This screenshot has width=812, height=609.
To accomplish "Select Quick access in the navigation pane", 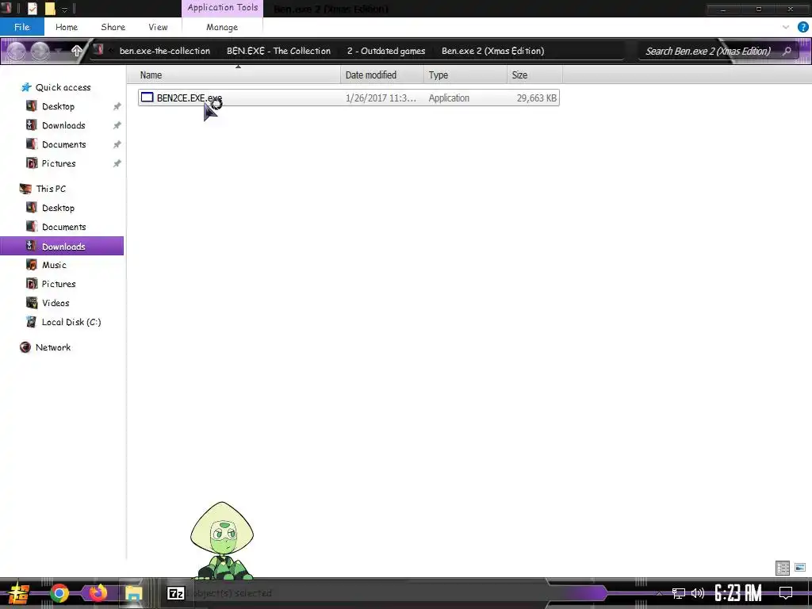I will (63, 87).
